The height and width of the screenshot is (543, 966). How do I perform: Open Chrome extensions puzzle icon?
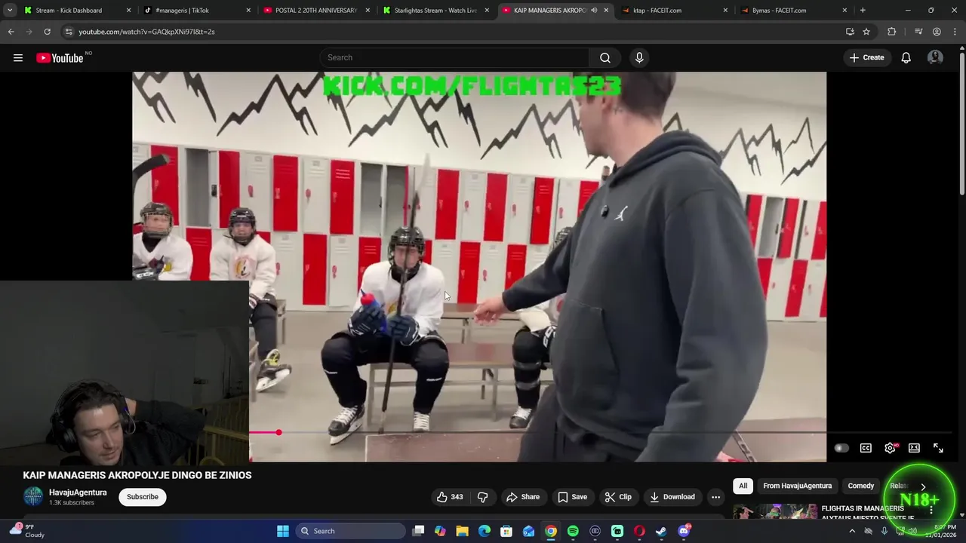point(892,32)
